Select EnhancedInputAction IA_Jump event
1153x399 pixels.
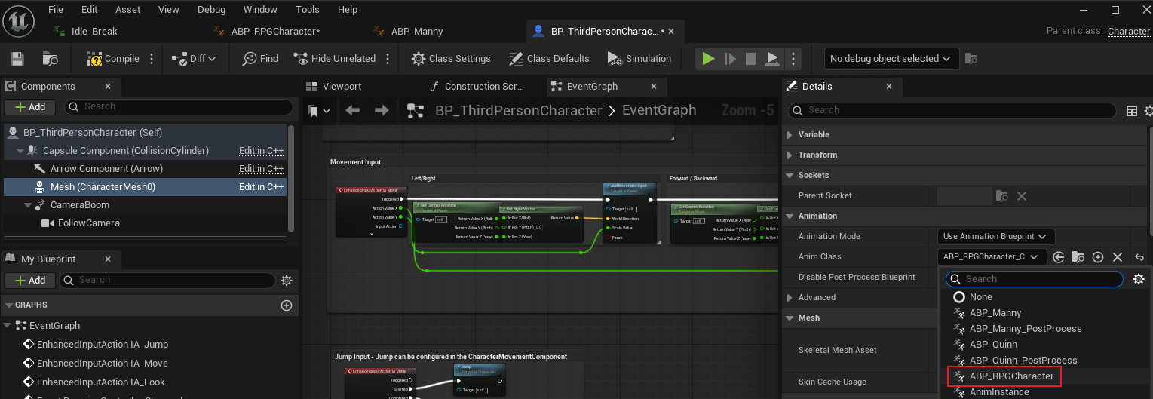(x=103, y=344)
